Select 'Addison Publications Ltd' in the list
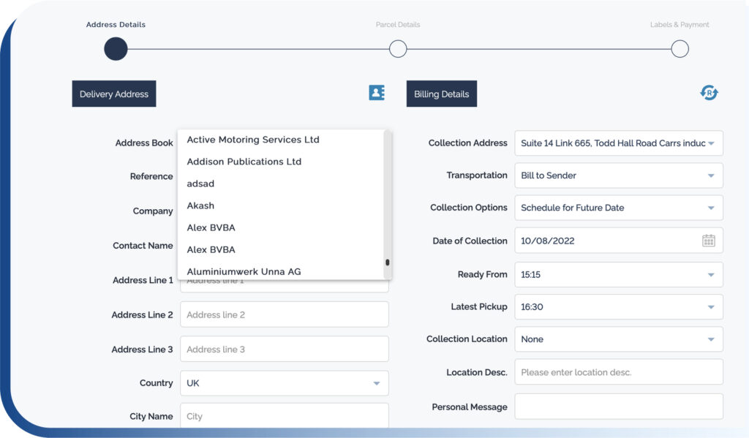 point(244,162)
